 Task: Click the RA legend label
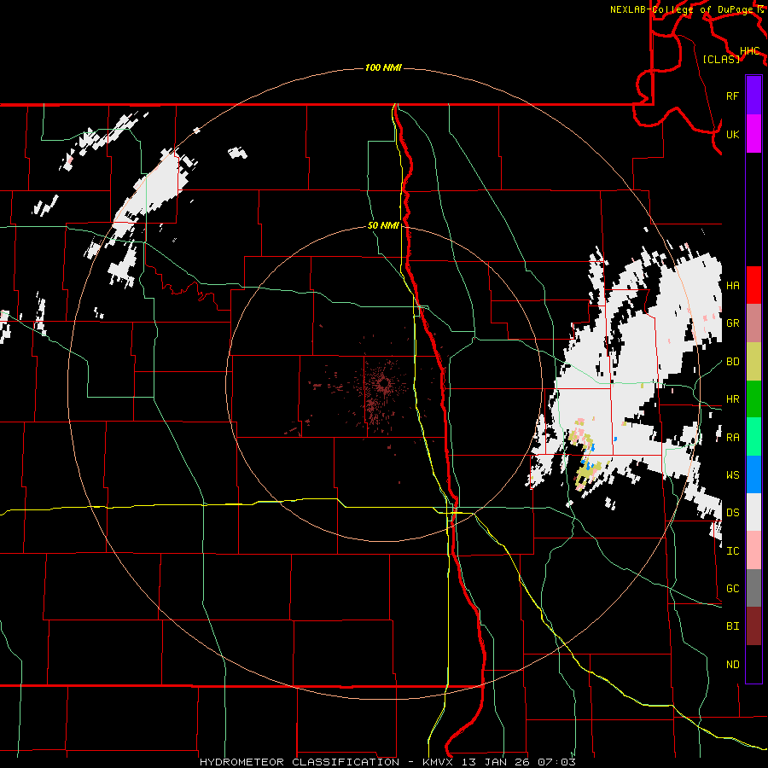(732, 437)
